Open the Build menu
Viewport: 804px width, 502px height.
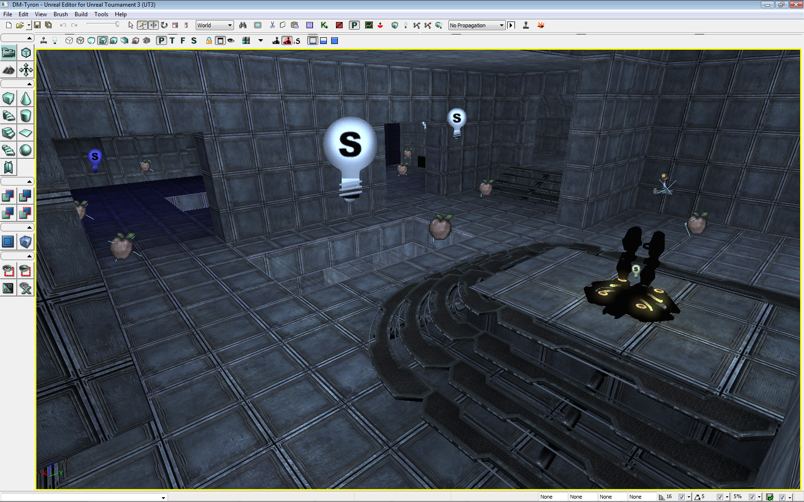click(81, 14)
